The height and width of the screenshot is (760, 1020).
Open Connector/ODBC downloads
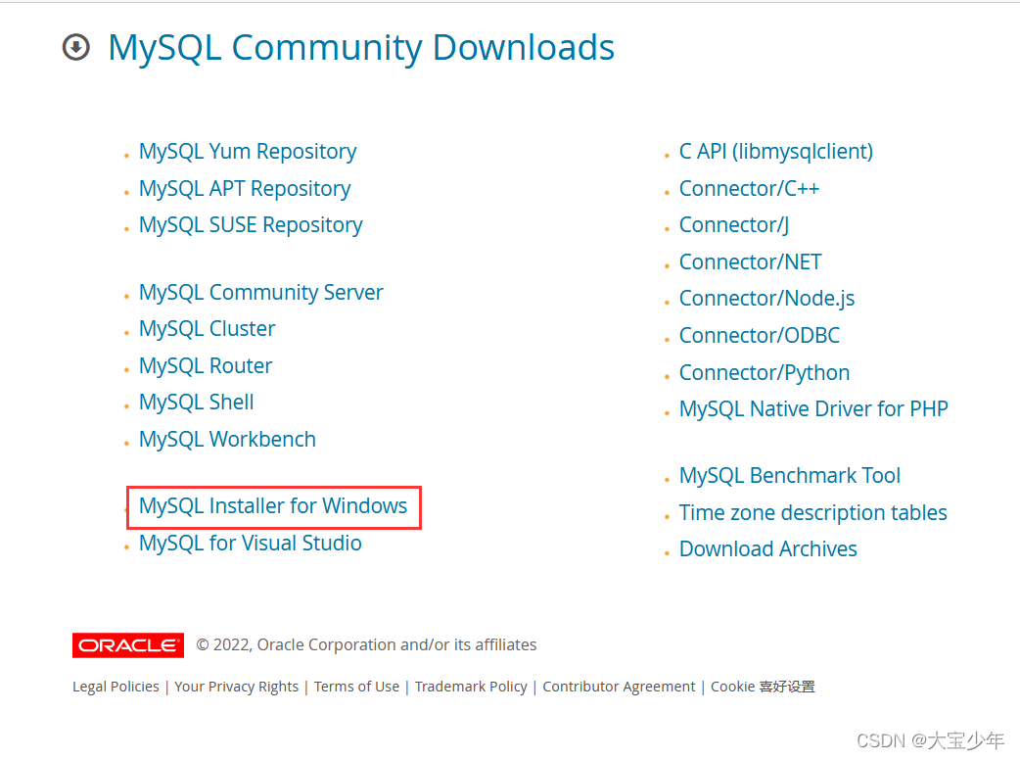click(x=760, y=336)
